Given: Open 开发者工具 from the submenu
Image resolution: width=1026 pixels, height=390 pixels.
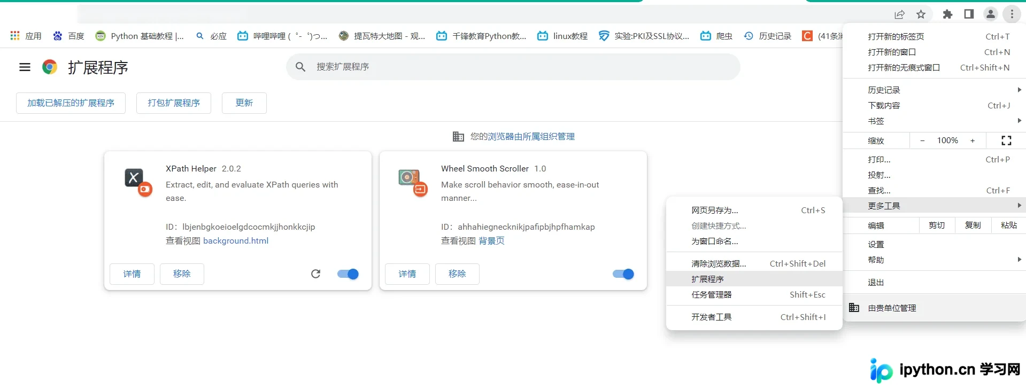Looking at the screenshot, I should 754,317.
